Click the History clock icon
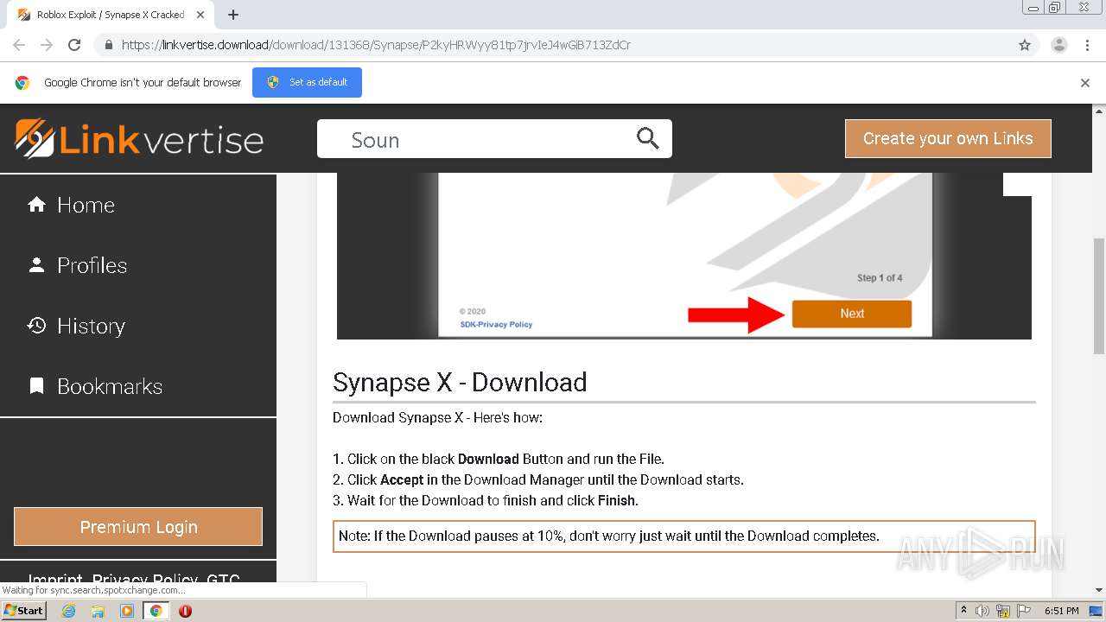1106x622 pixels. point(36,326)
